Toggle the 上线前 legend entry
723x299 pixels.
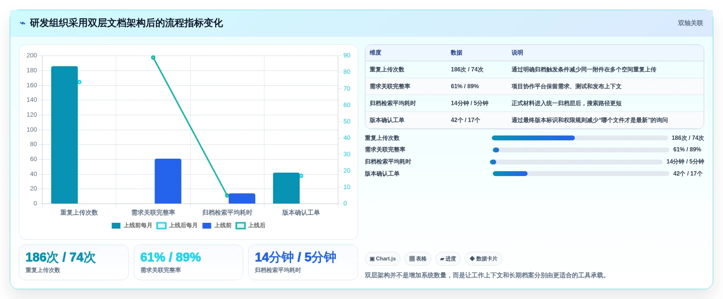pos(217,225)
